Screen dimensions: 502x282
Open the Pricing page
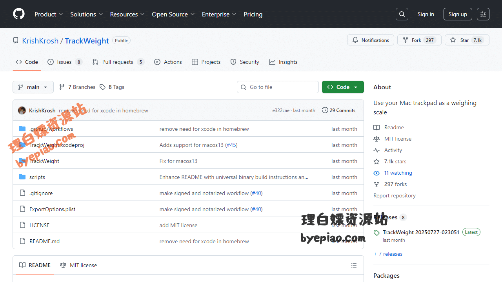tap(253, 14)
